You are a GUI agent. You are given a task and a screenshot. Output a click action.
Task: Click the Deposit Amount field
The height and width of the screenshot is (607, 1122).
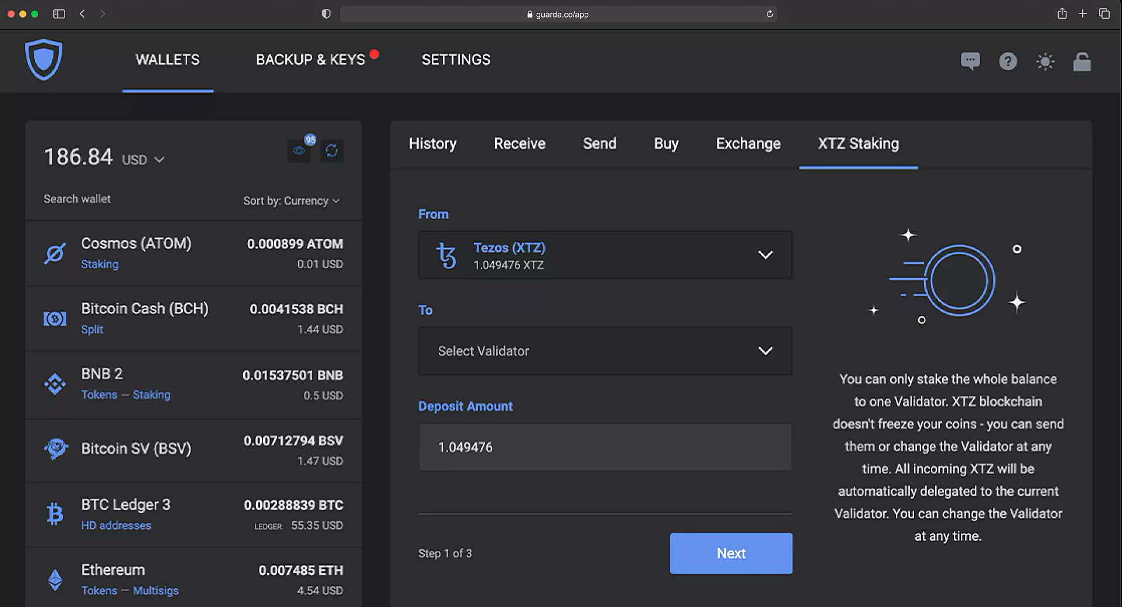605,447
